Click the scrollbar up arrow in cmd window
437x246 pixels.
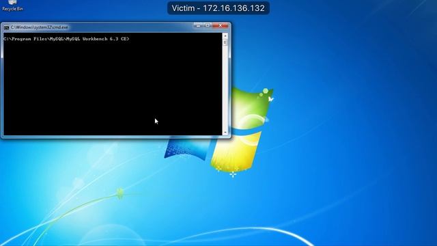point(225,36)
